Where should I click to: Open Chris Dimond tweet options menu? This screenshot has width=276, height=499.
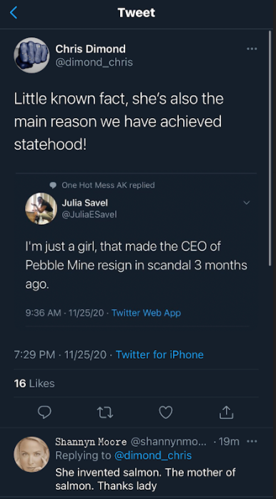pos(252,49)
